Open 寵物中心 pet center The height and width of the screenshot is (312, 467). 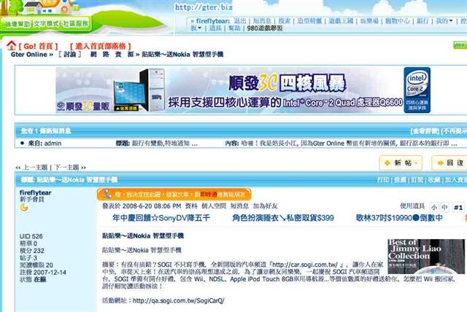397,21
